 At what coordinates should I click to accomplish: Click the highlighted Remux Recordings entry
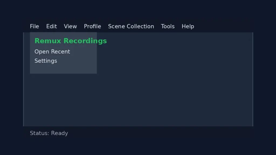coord(70,41)
